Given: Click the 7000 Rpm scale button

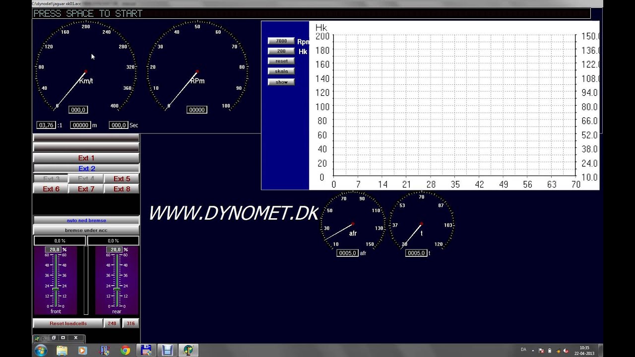Looking at the screenshot, I should [x=281, y=41].
